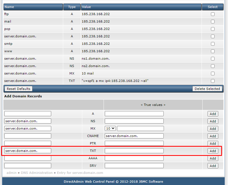The height and width of the screenshot is (185, 228).
Task: Open the DNS Administration breadcrumb link
Action: (37, 173)
